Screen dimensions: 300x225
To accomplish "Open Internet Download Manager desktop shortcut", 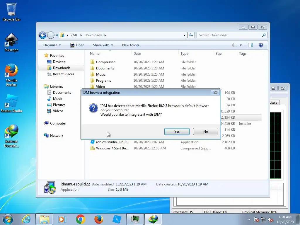I will [x=11, y=136].
